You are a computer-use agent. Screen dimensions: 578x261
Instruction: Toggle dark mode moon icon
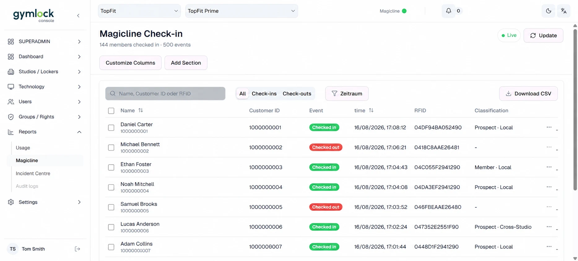point(548,11)
